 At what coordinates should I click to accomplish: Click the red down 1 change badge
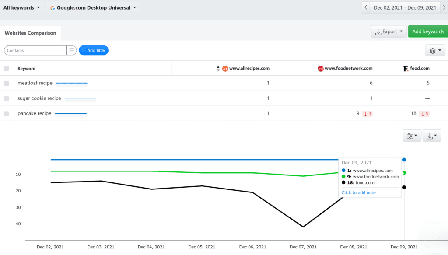367,114
